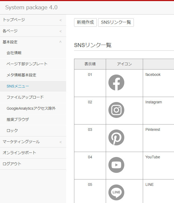The width and height of the screenshot is (174, 203).
Task: Go to ページ下部テンプレート
Action: 33,64
